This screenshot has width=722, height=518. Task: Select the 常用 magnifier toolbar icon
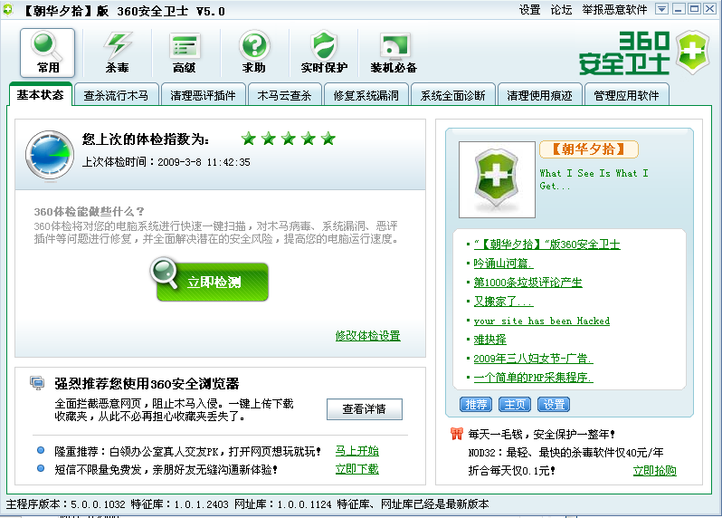pos(47,53)
